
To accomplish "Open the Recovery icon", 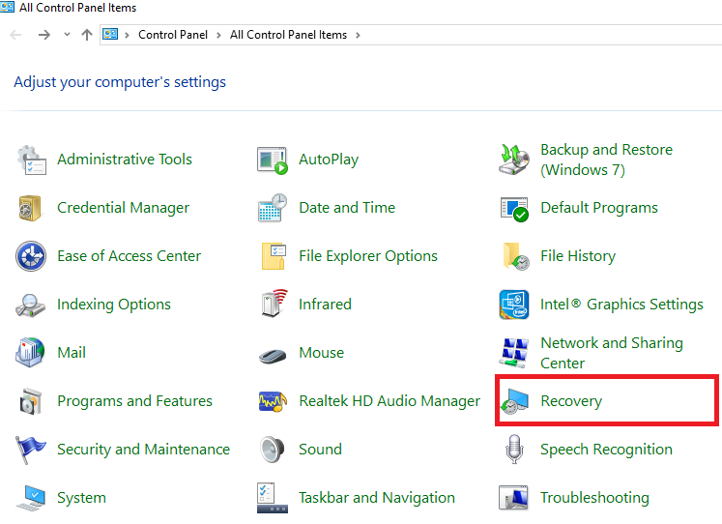I will coord(514,401).
